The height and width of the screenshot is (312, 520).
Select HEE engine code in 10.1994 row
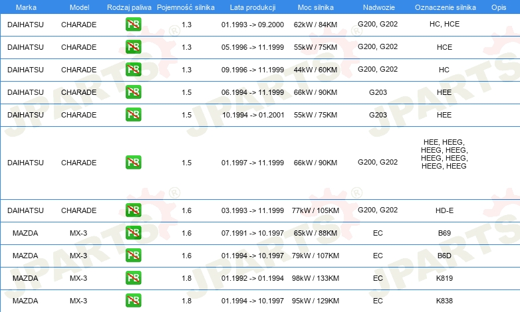pos(444,115)
